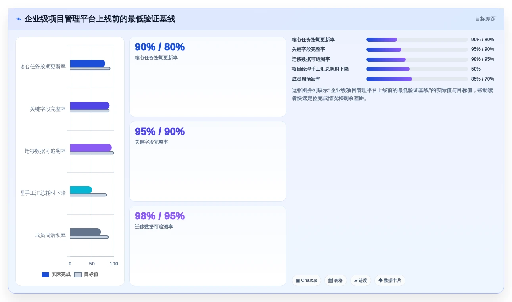The width and height of the screenshot is (512, 302).
Task: Click the 50% progress value
Action: (476, 69)
